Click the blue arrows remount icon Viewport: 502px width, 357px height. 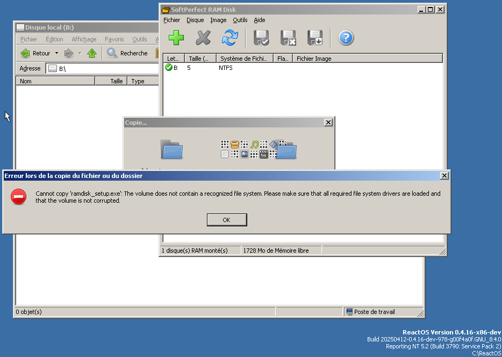pos(230,38)
